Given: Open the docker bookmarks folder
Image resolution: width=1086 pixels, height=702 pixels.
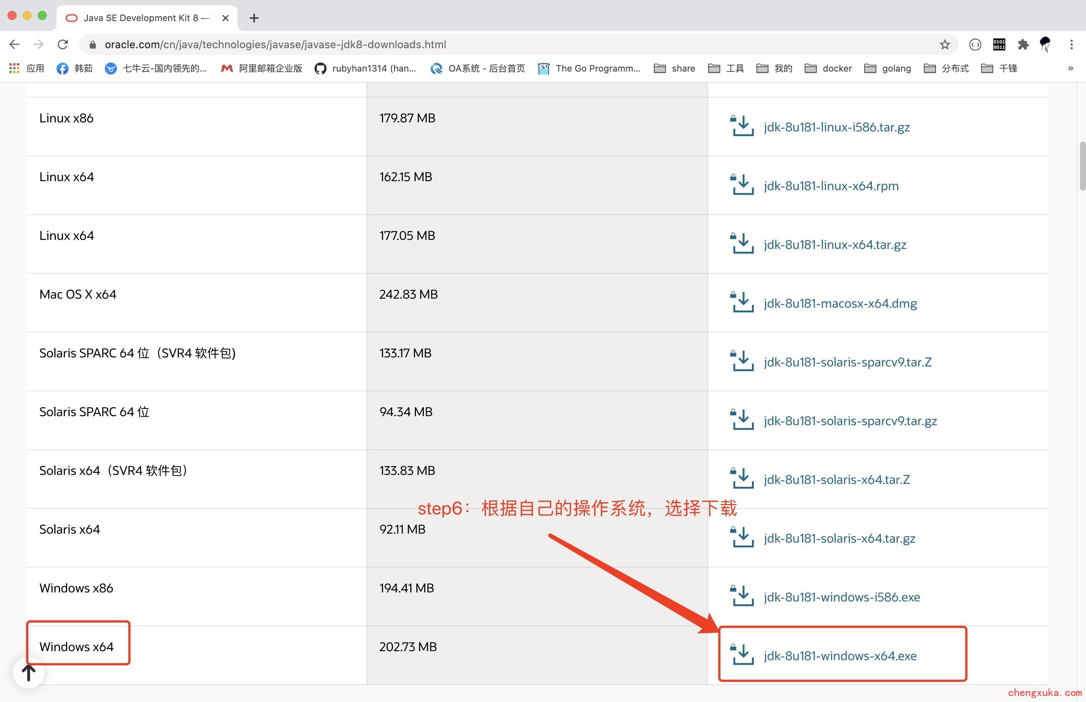Looking at the screenshot, I should [828, 69].
